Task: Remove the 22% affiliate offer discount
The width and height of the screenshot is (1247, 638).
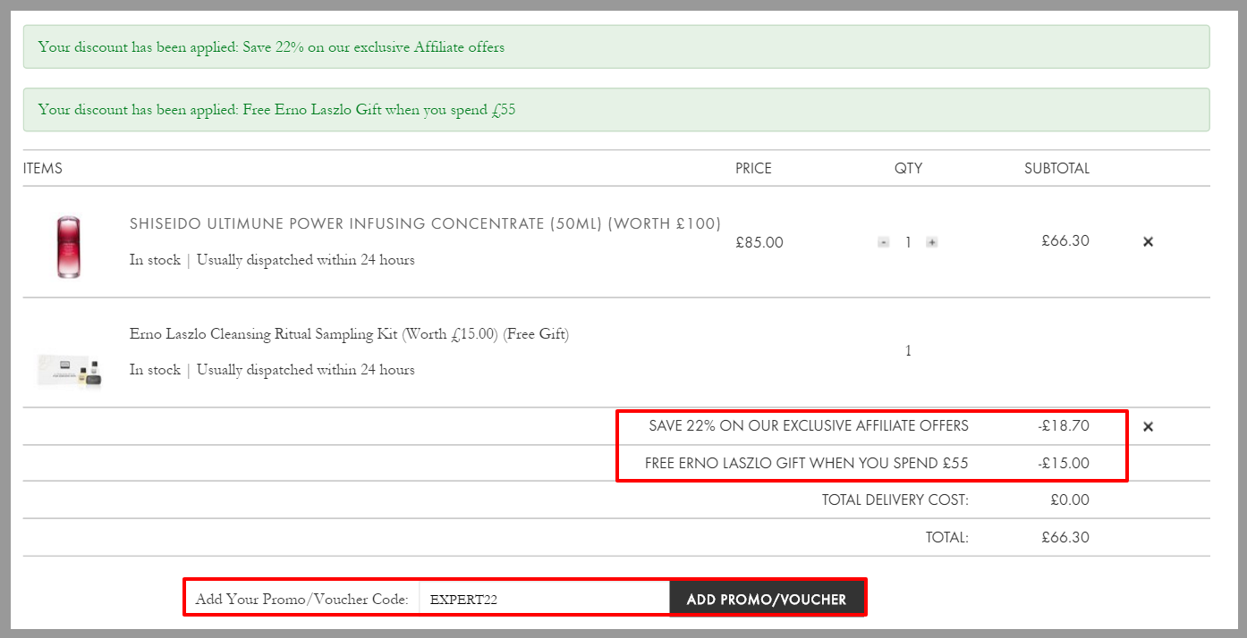Action: click(x=1148, y=426)
